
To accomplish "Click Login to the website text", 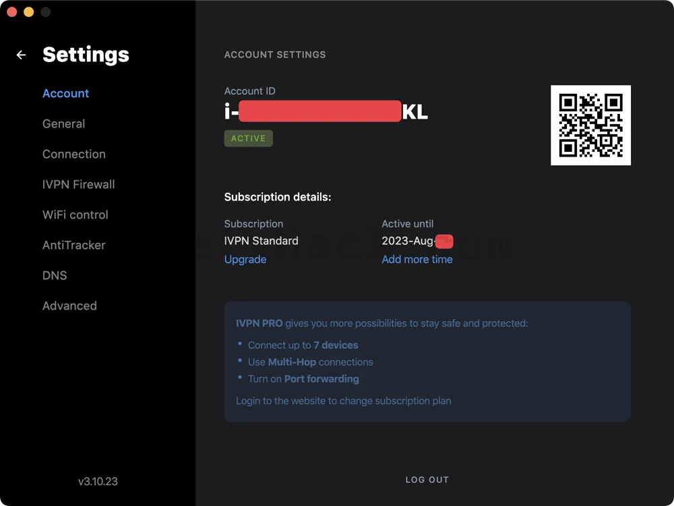I will (344, 401).
